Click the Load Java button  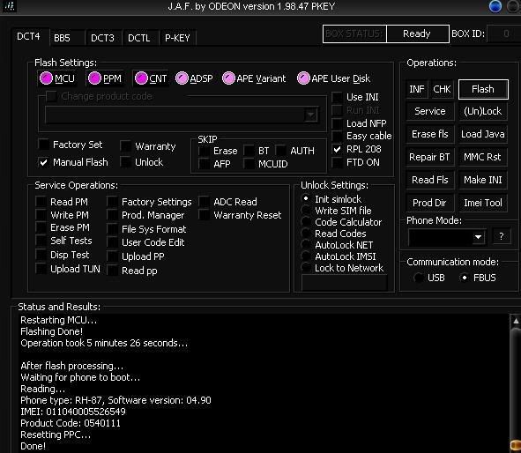click(x=483, y=134)
